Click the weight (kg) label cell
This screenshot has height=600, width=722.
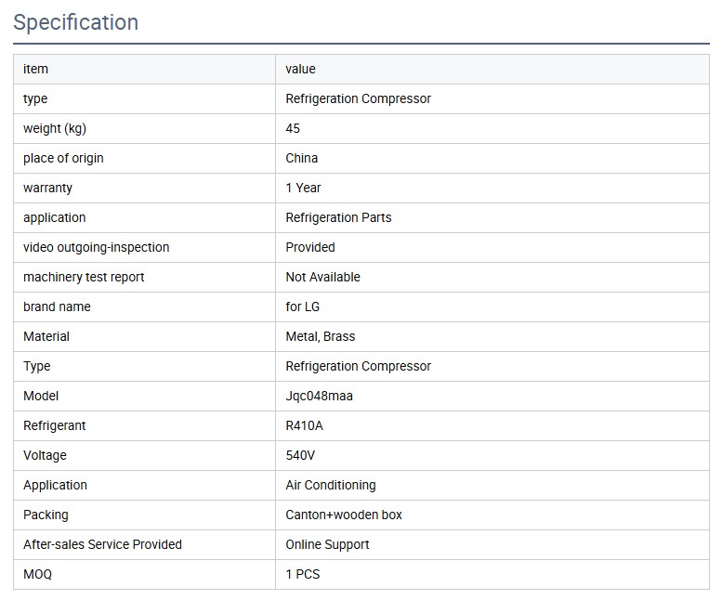tap(55, 128)
